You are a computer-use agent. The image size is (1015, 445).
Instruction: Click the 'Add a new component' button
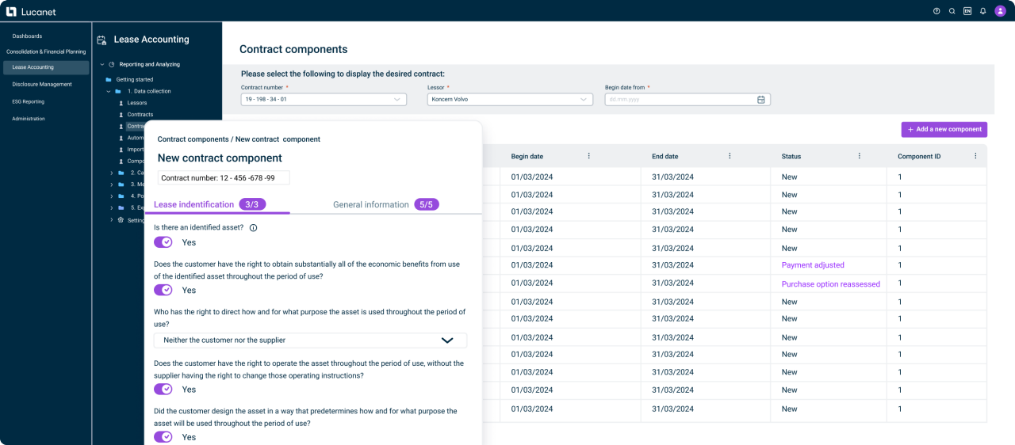click(944, 129)
